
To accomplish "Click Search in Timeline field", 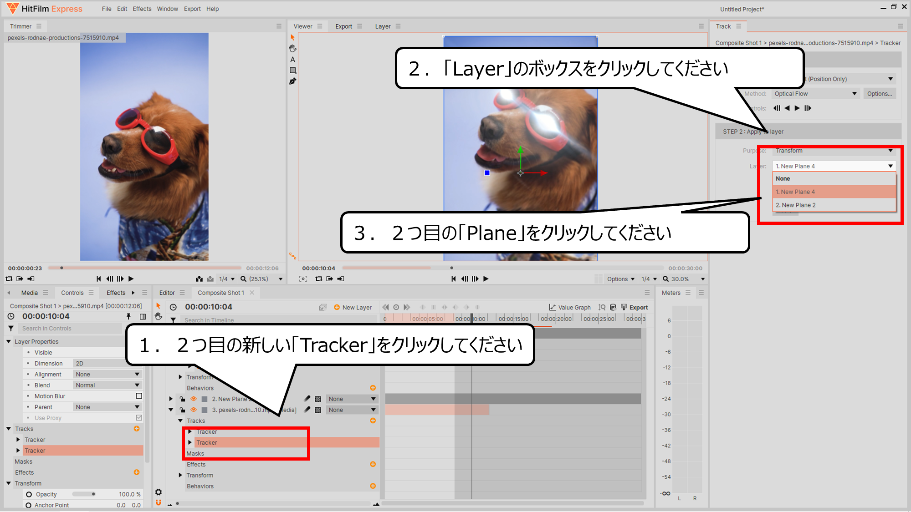I will click(279, 320).
